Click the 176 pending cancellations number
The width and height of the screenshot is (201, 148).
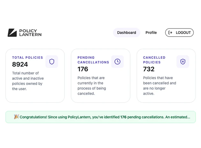[x=83, y=69]
